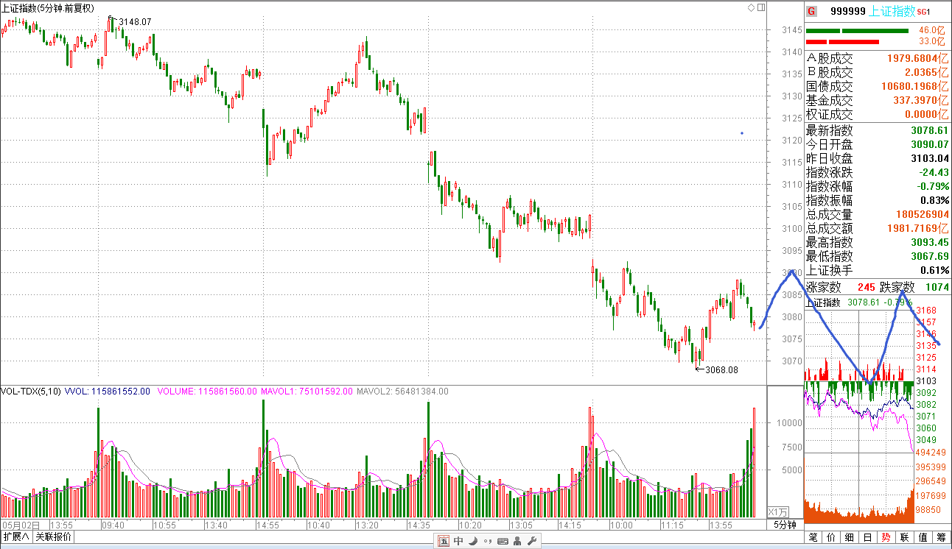The width and height of the screenshot is (952, 549).
Task: Click the IME person icon
Action: pyautogui.click(x=517, y=542)
